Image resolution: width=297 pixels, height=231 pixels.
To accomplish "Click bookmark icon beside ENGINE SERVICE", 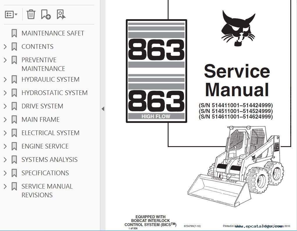I will (x=14, y=146).
